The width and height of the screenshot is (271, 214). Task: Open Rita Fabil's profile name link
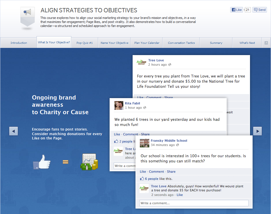point(132,103)
